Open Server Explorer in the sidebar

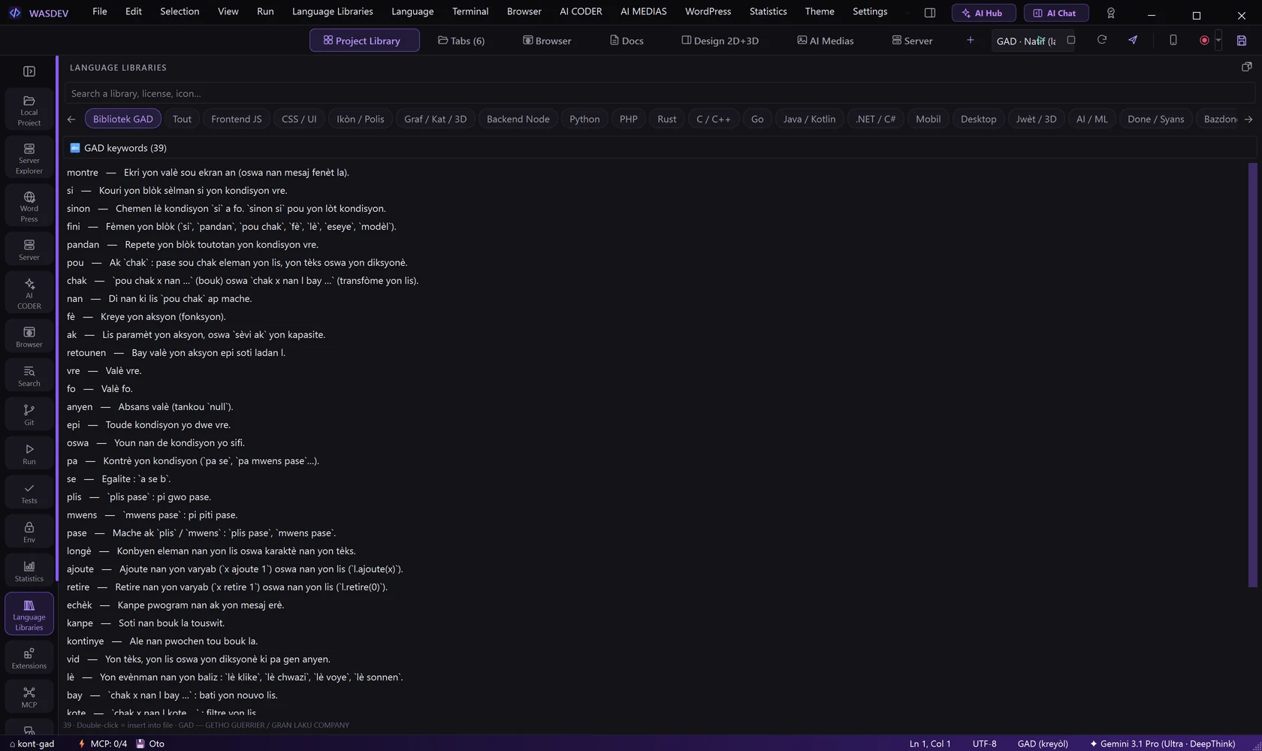pos(29,158)
